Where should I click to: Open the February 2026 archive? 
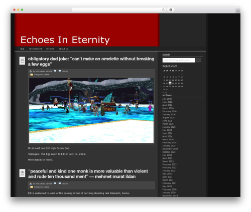[x=169, y=111]
